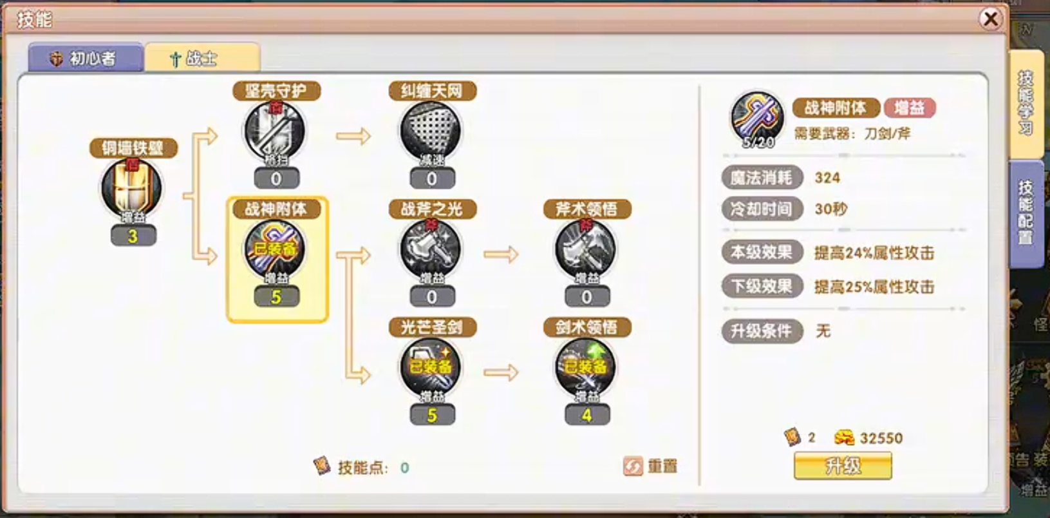The image size is (1050, 518).
Task: Select the 铜墙铁壁 shield skill icon
Action: click(x=132, y=188)
